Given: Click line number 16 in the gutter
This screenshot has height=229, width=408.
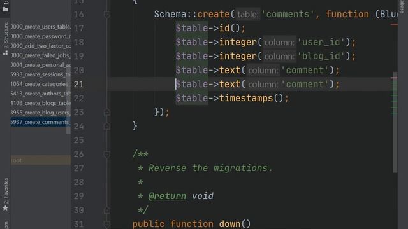Looking at the screenshot, I should tap(78, 14).
